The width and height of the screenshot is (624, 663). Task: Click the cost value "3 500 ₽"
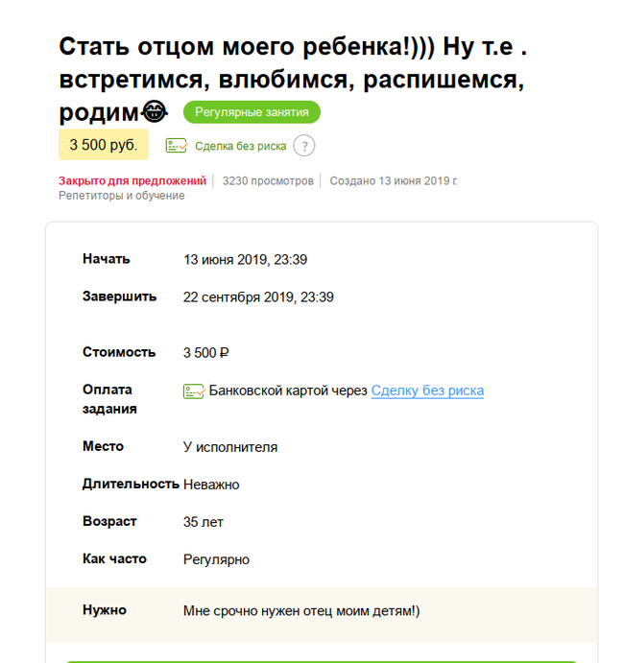pyautogui.click(x=205, y=353)
